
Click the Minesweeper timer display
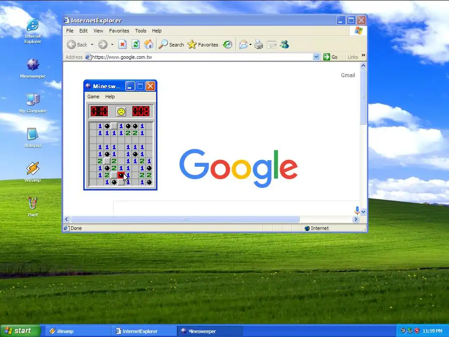[141, 111]
